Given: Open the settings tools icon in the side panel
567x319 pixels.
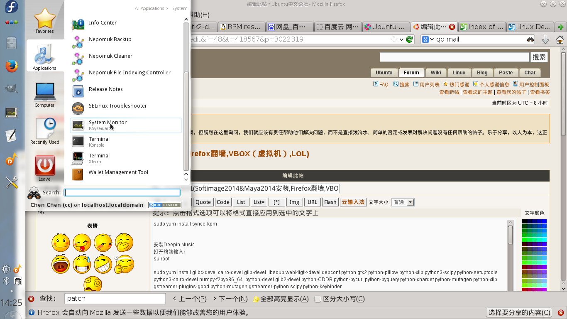Looking at the screenshot, I should (x=11, y=182).
